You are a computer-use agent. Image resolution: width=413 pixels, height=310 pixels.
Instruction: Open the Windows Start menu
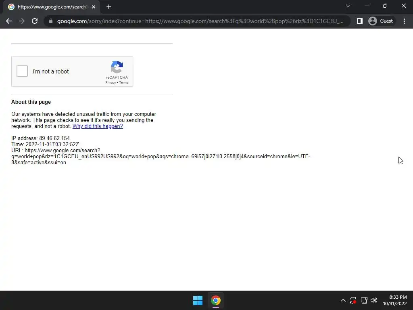[x=198, y=300]
